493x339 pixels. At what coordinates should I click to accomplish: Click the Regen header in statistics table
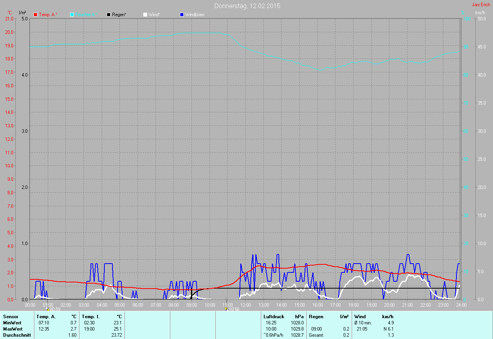click(316, 317)
